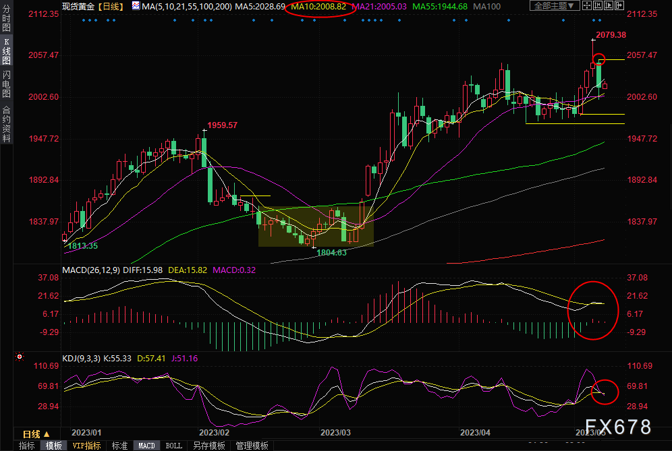Open the VIP指标 tab
The image size is (672, 451).
point(87,446)
